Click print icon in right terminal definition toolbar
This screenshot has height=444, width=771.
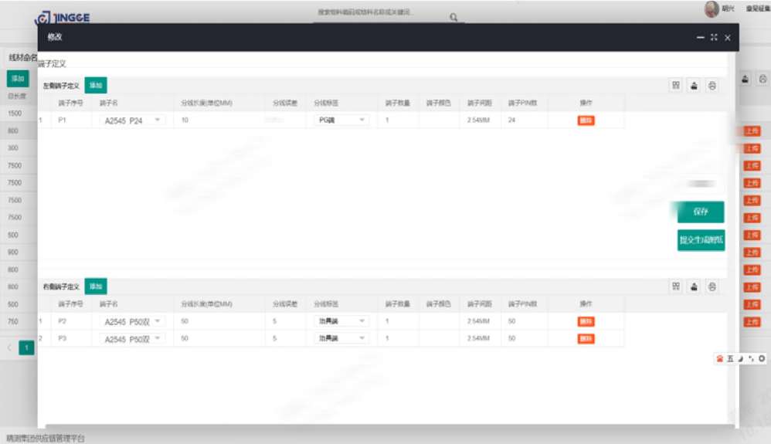[x=712, y=286]
